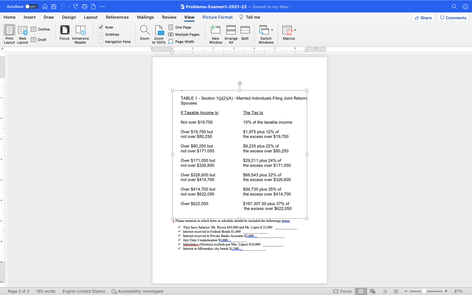Open the References tab

pos(117,17)
